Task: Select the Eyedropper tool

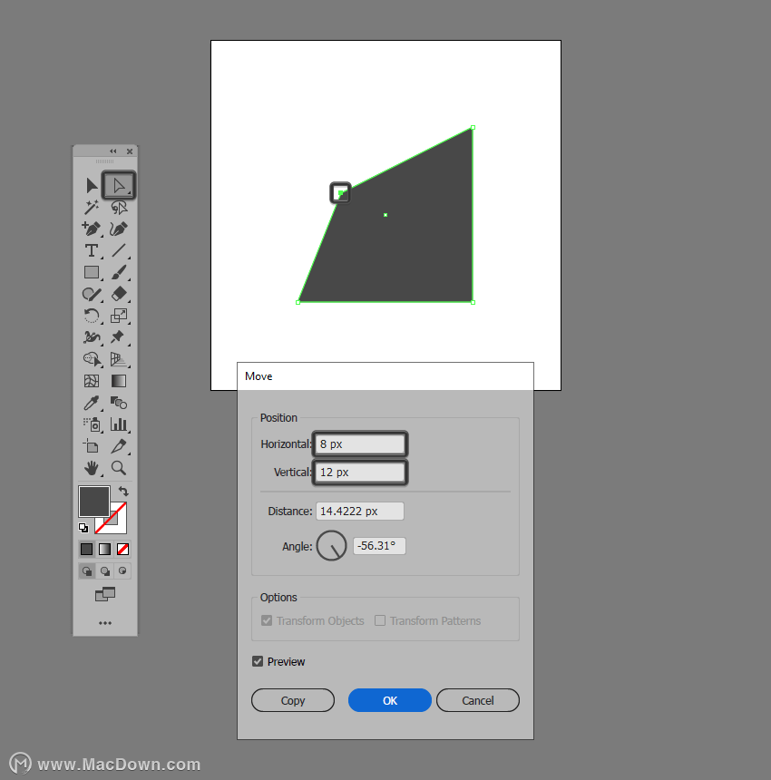Action: 92,403
